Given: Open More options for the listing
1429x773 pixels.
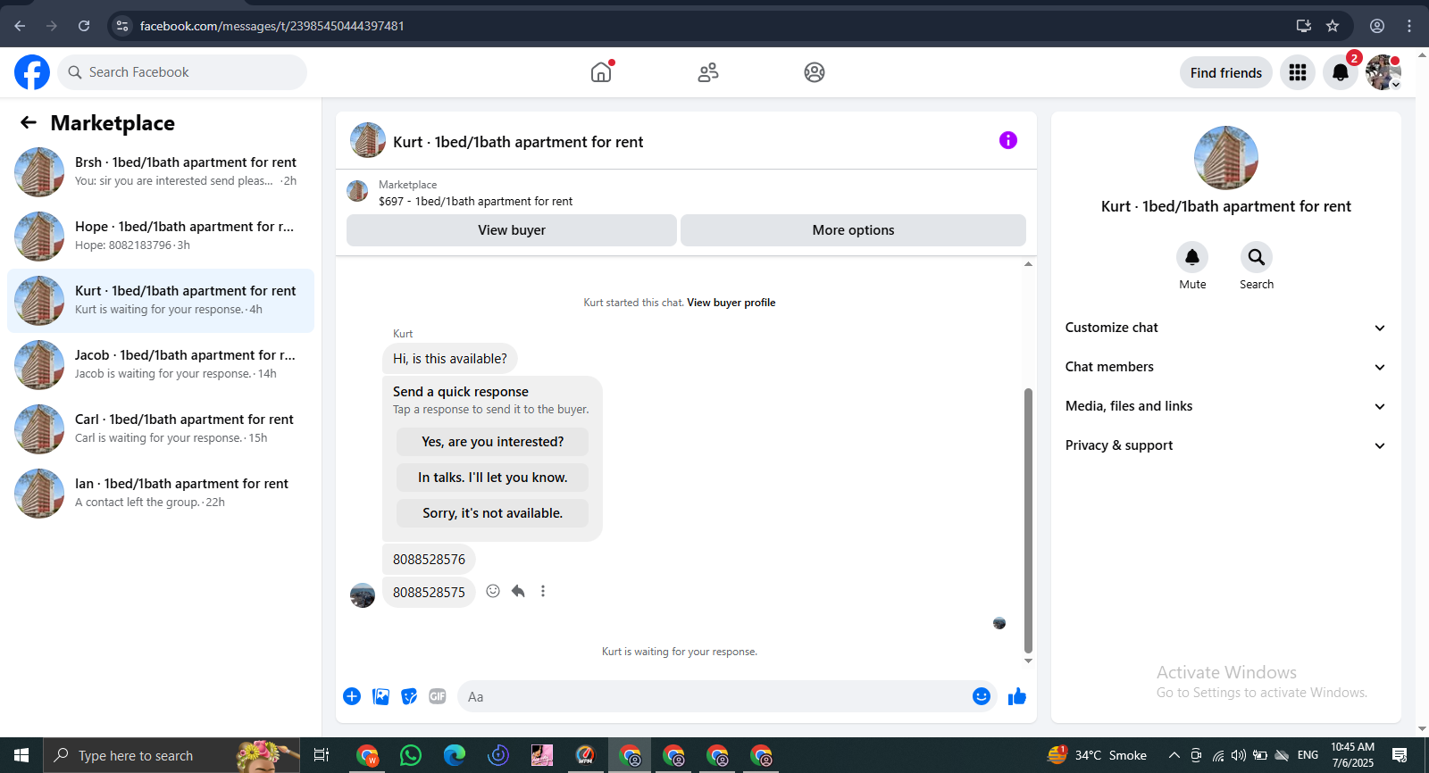Looking at the screenshot, I should click(853, 230).
